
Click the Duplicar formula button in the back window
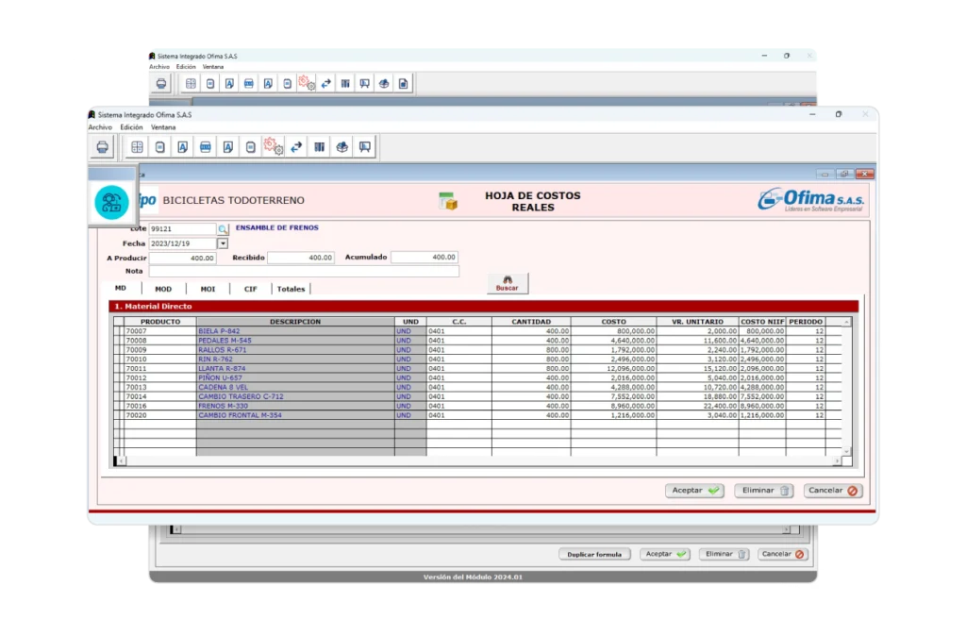[x=594, y=554]
